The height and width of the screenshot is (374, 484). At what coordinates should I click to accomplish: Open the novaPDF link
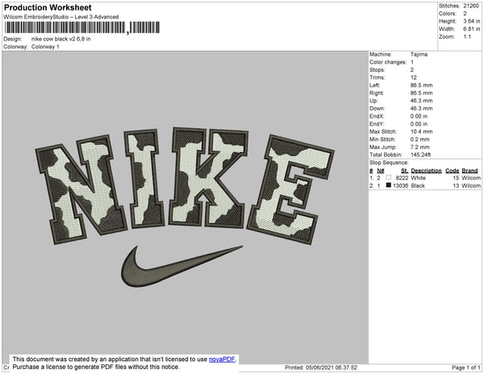point(222,359)
